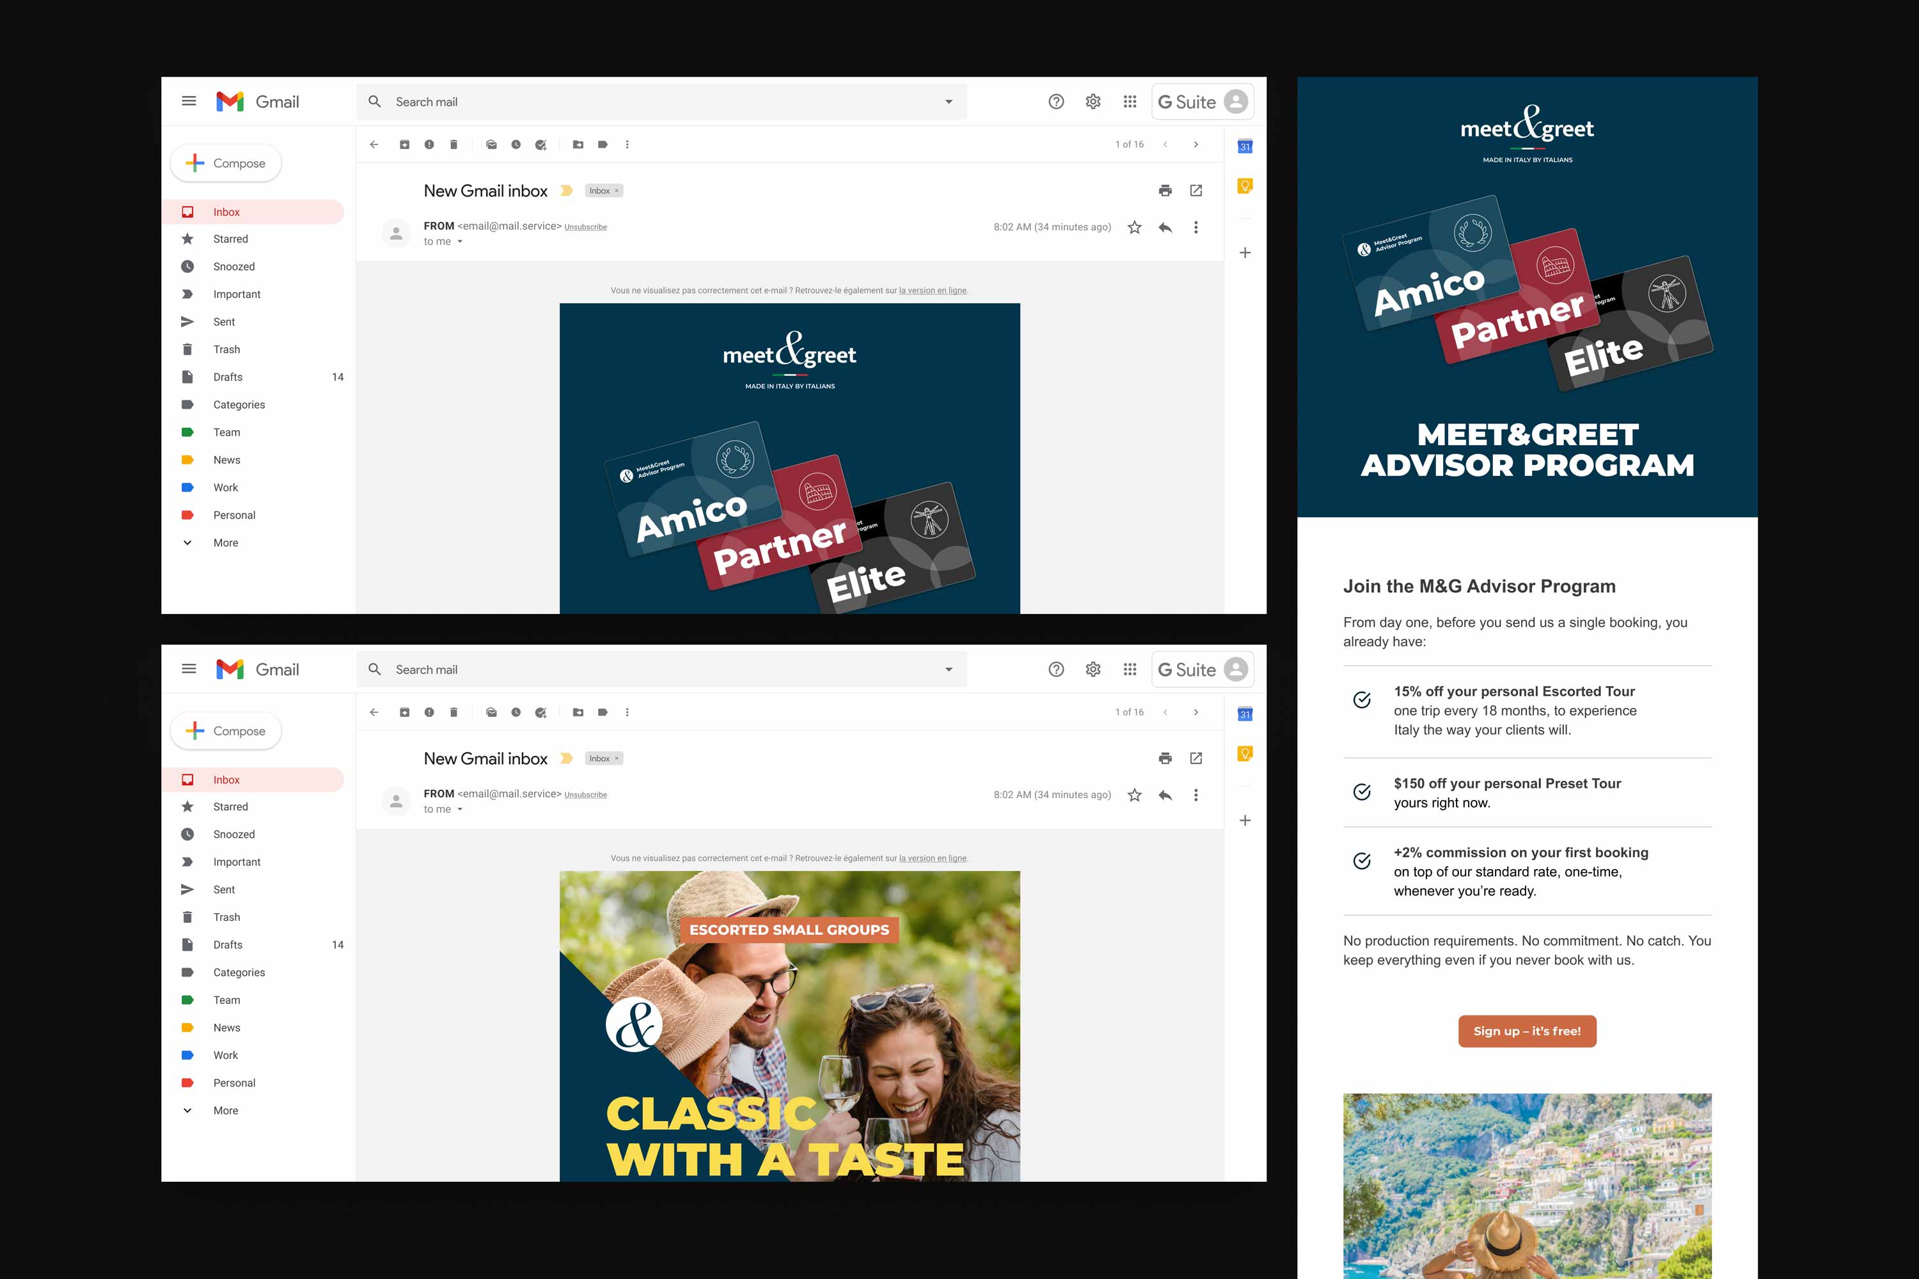Open Help icon in Gmail window with Amico cards email
Screen dimensions: 1919x1279
click(x=1057, y=101)
